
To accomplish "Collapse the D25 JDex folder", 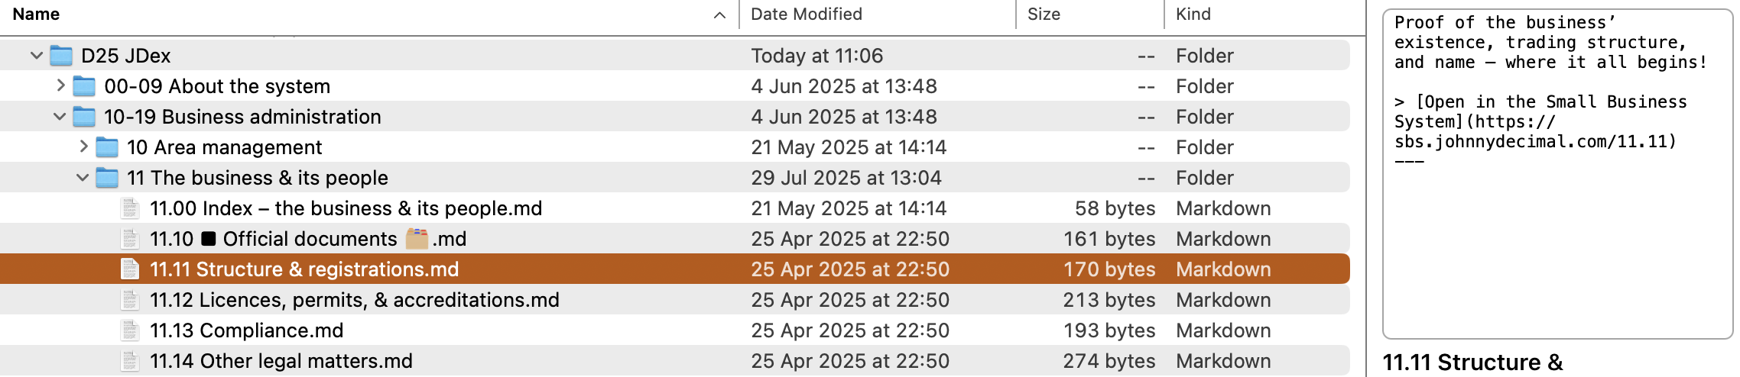I will click(36, 56).
